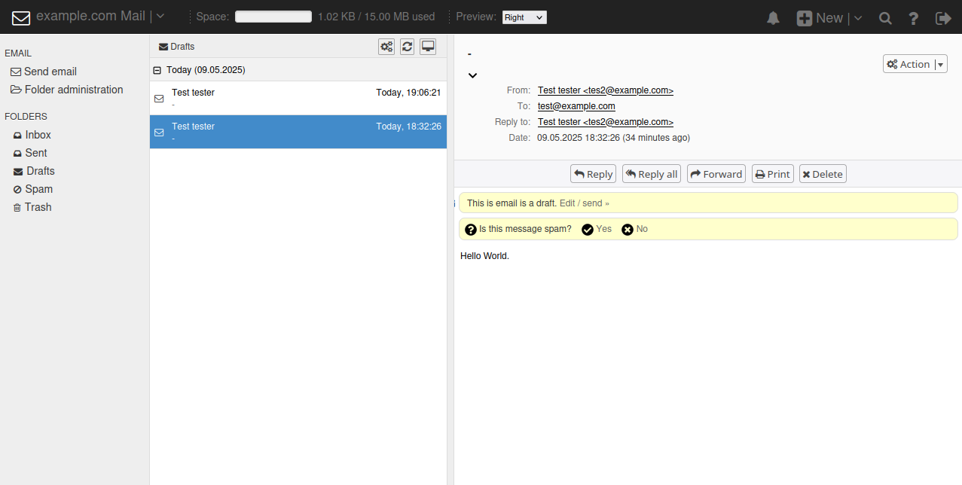Click the monitor display icon in Drafts toolbar
Image resolution: width=962 pixels, height=485 pixels.
pos(428,47)
